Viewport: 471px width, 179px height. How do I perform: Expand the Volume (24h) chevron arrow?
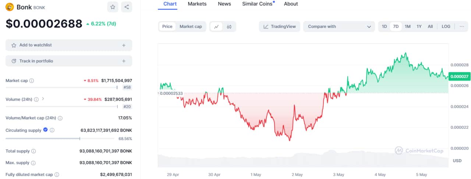coord(43,99)
